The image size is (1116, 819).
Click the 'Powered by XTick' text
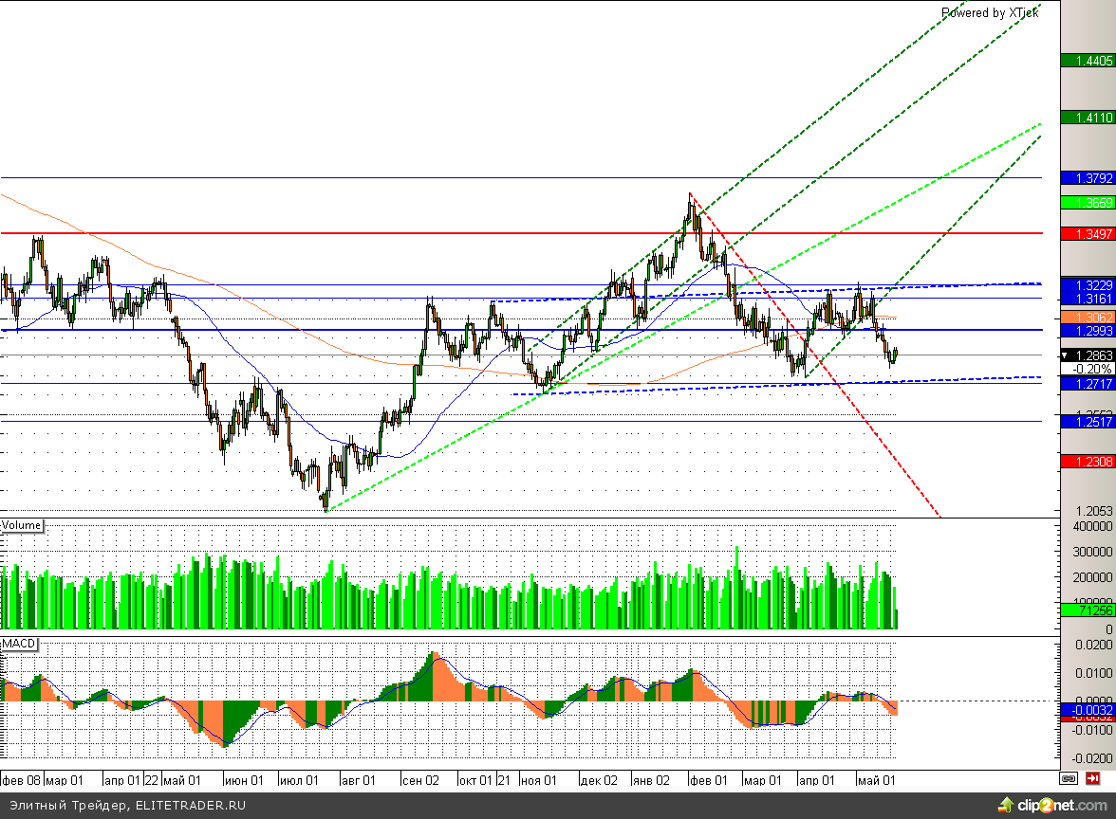tap(990, 12)
